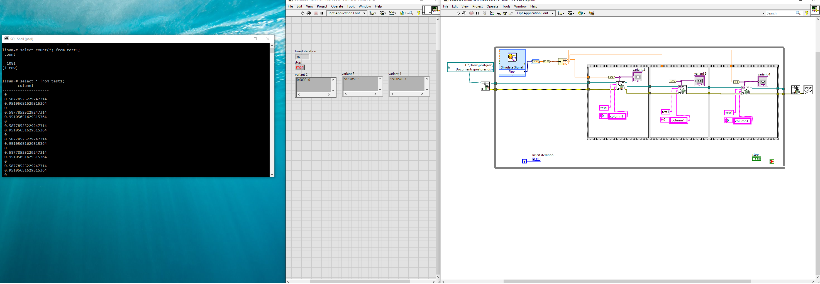This screenshot has height=284, width=820.
Task: Click variant 2 indicator scroll-right arrow
Action: 328,95
